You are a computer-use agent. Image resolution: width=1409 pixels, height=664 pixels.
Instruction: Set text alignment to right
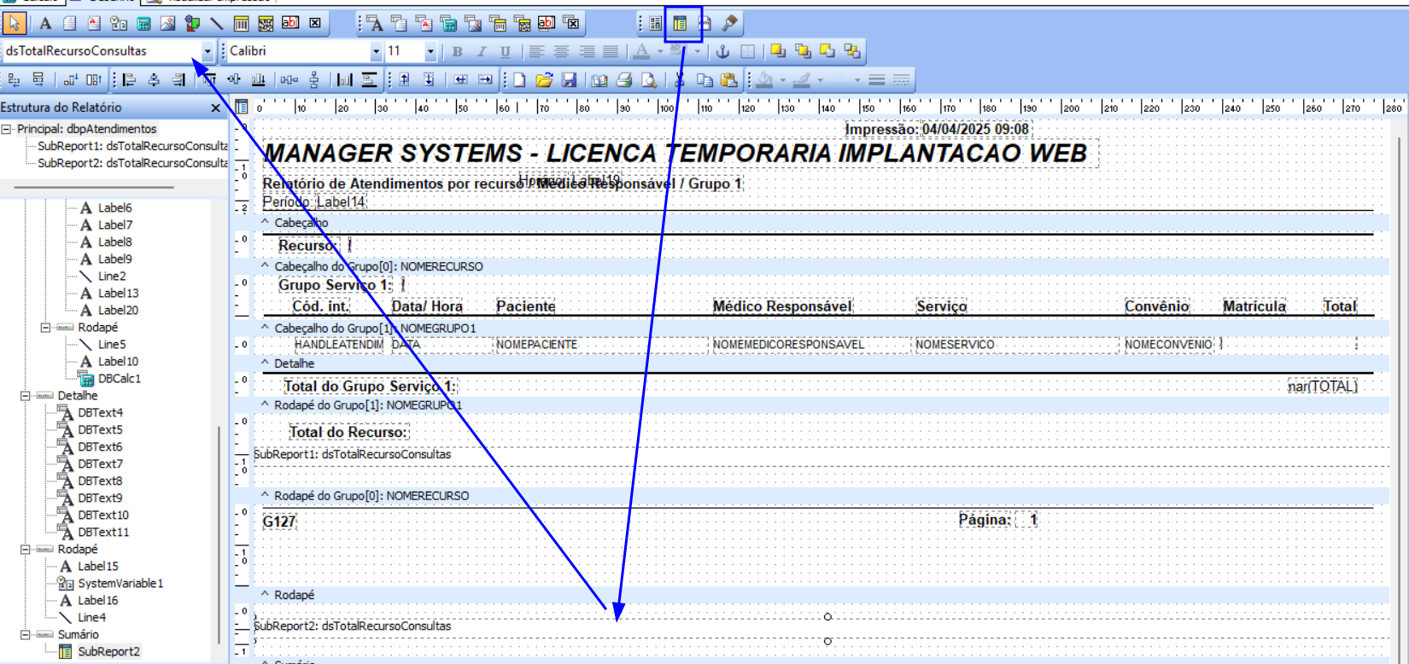point(586,51)
